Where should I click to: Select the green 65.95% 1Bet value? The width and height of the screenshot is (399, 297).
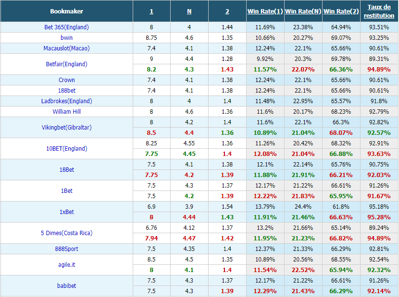[341, 196]
